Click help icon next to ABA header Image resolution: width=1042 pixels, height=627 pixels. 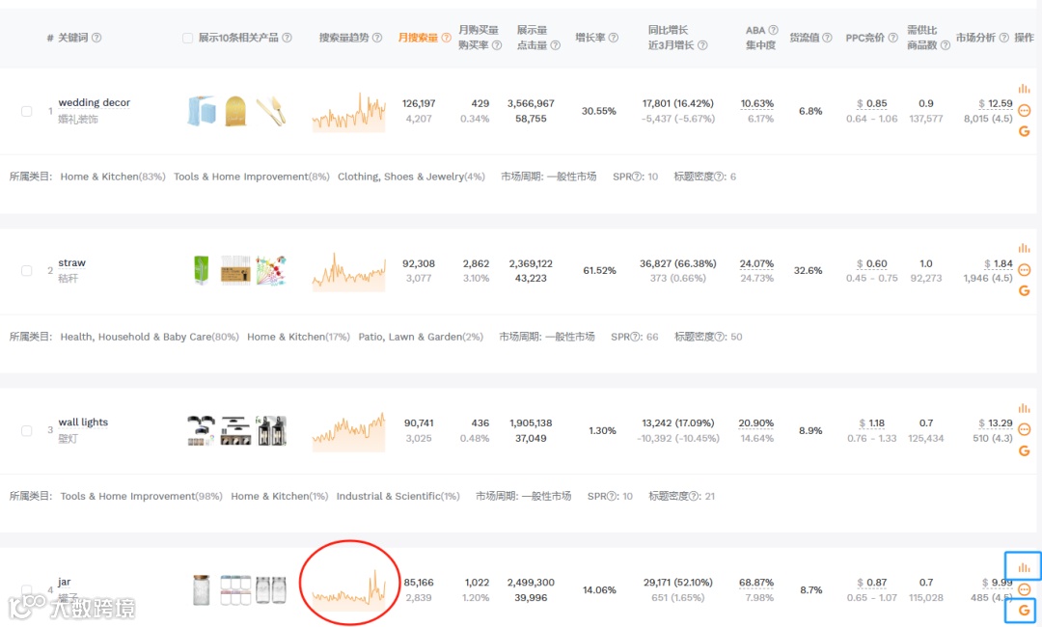pos(773,30)
